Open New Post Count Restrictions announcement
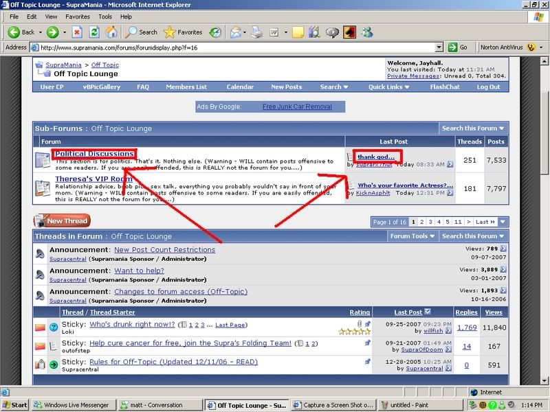The height and width of the screenshot is (412, 550). [165, 250]
